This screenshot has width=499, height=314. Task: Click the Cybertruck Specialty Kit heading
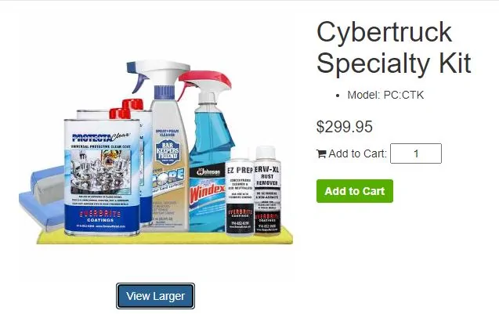394,48
